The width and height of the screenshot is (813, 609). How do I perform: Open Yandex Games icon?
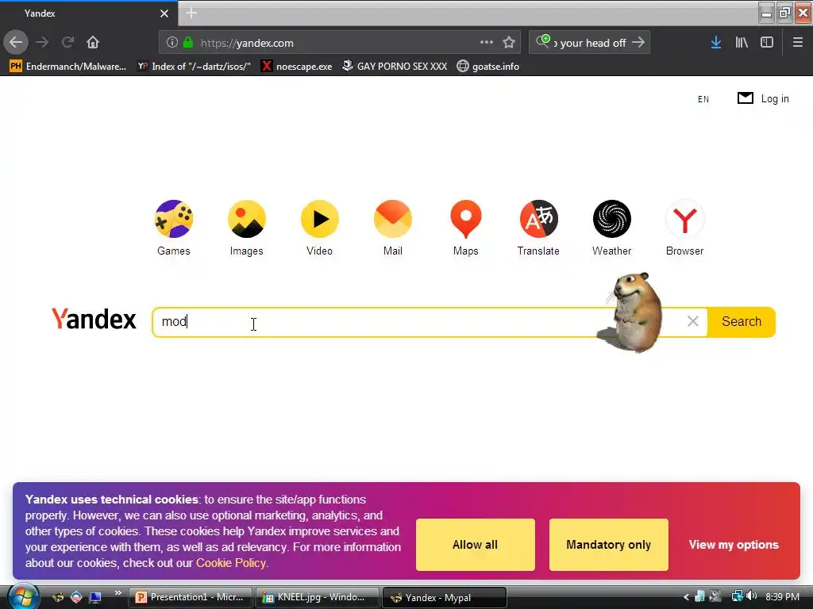[x=174, y=219]
